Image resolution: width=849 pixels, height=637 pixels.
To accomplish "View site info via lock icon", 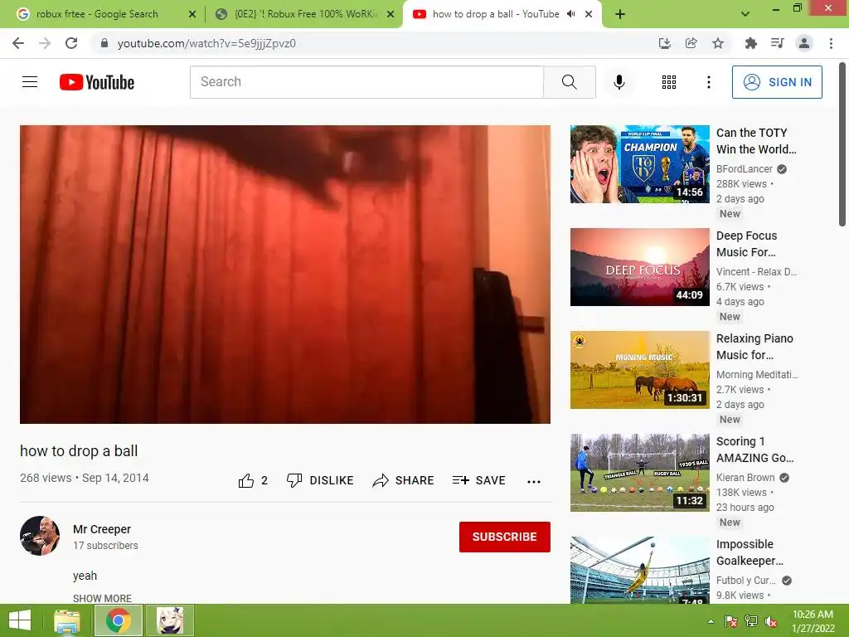I will [x=104, y=43].
